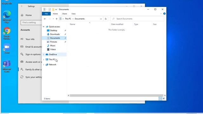Minimize the Documents Explorer window

click(148, 9)
